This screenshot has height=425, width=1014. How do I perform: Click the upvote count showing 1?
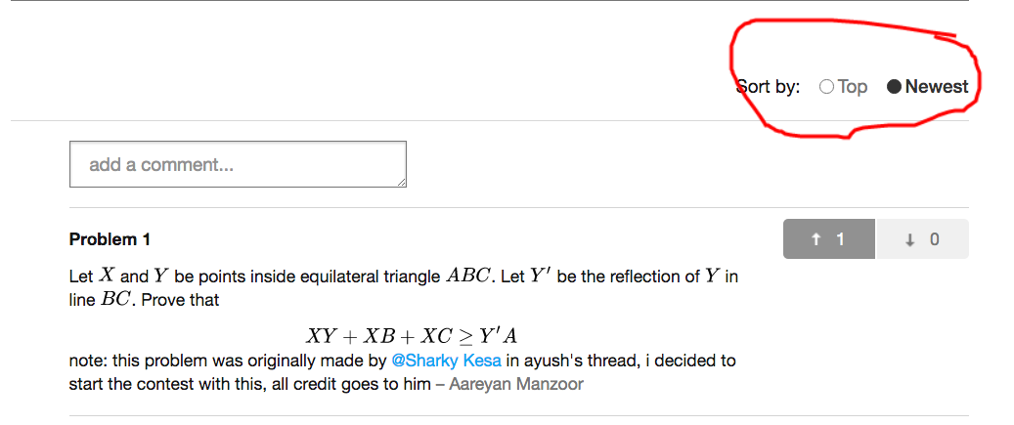[x=840, y=239]
